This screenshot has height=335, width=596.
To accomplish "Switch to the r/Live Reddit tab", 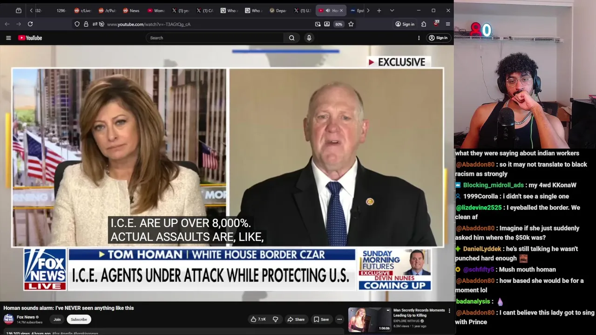I will click(83, 10).
